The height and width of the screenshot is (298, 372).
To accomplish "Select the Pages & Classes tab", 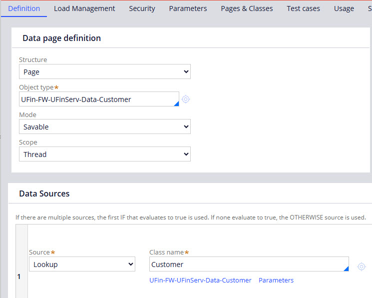I will [247, 8].
